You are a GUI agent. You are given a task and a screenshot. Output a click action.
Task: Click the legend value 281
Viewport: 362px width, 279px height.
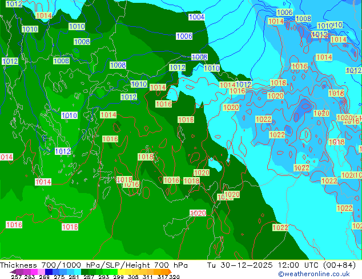click(74, 277)
